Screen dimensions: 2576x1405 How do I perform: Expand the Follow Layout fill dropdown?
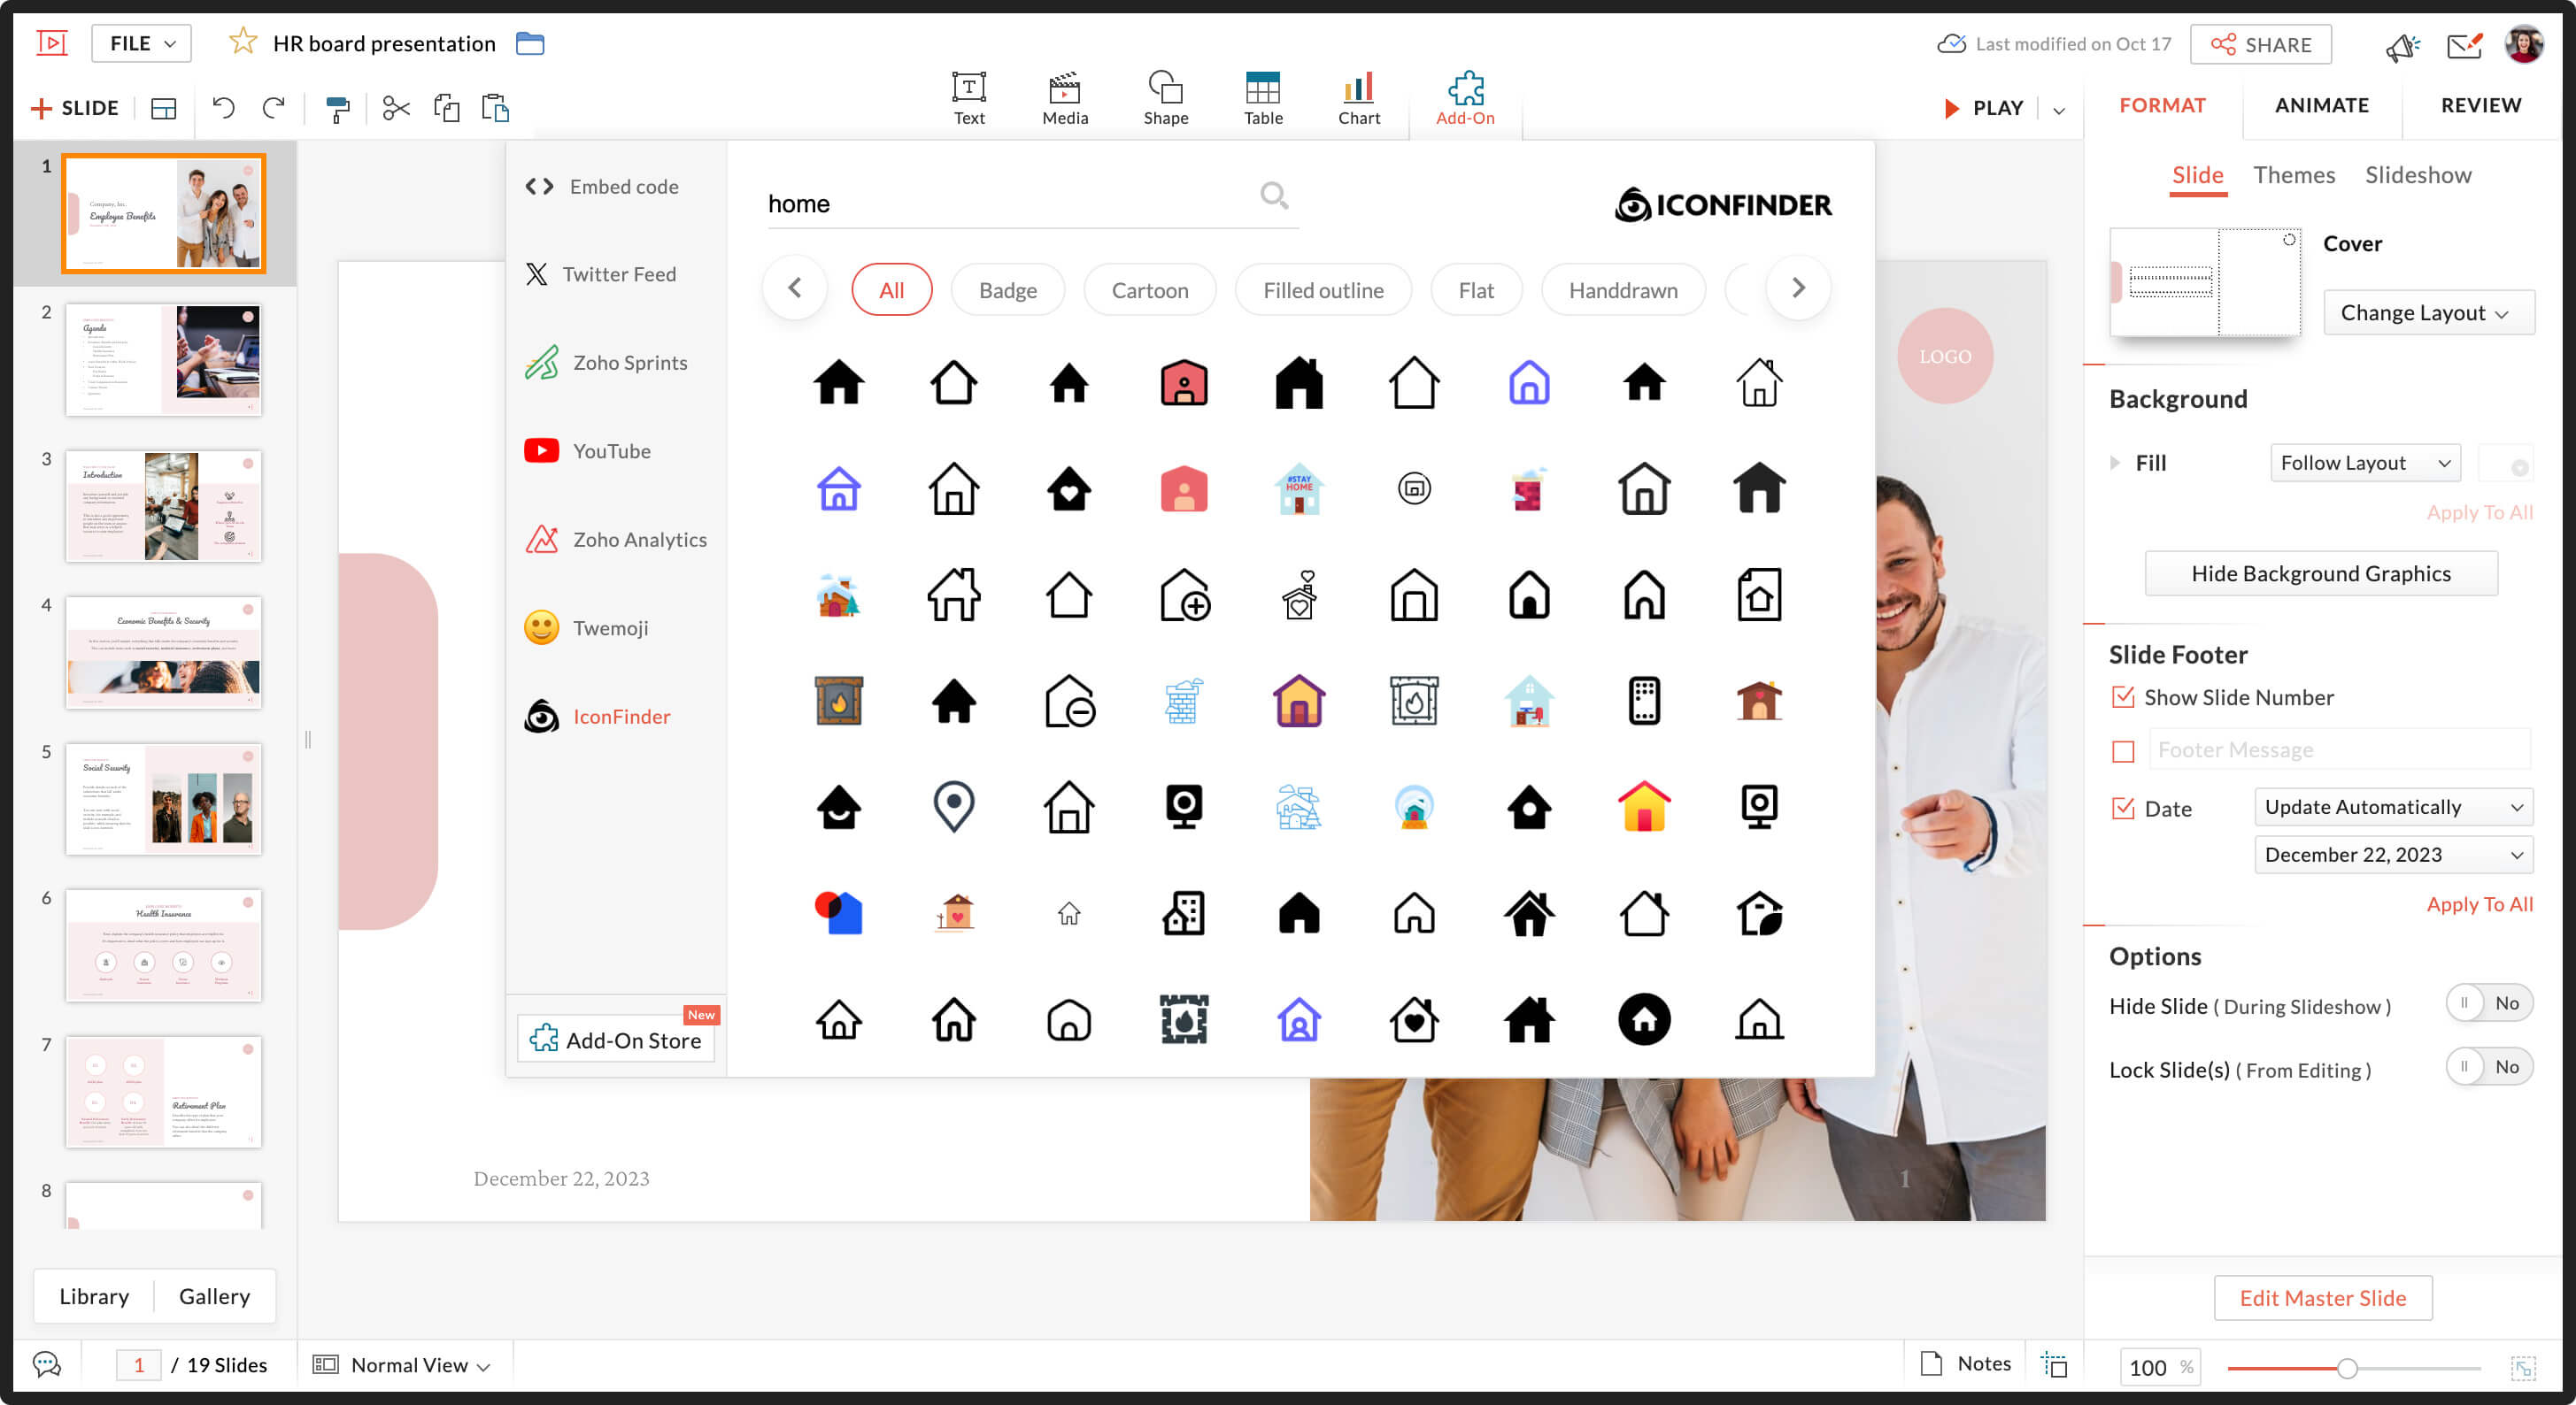coord(2363,463)
